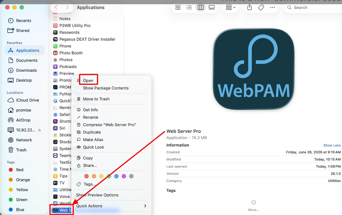Select the Notes app
342x215 pixels.
[x=65, y=19]
